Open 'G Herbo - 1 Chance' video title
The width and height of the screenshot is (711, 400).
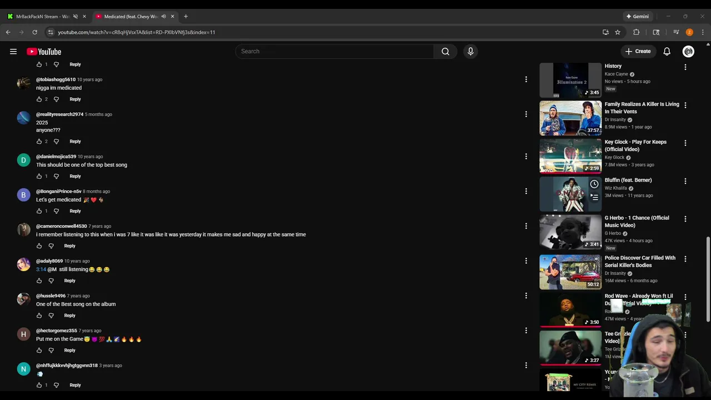click(x=637, y=222)
